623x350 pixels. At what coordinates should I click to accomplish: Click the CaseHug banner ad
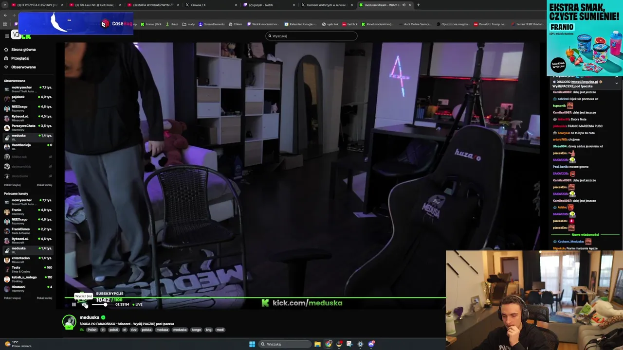[75, 23]
